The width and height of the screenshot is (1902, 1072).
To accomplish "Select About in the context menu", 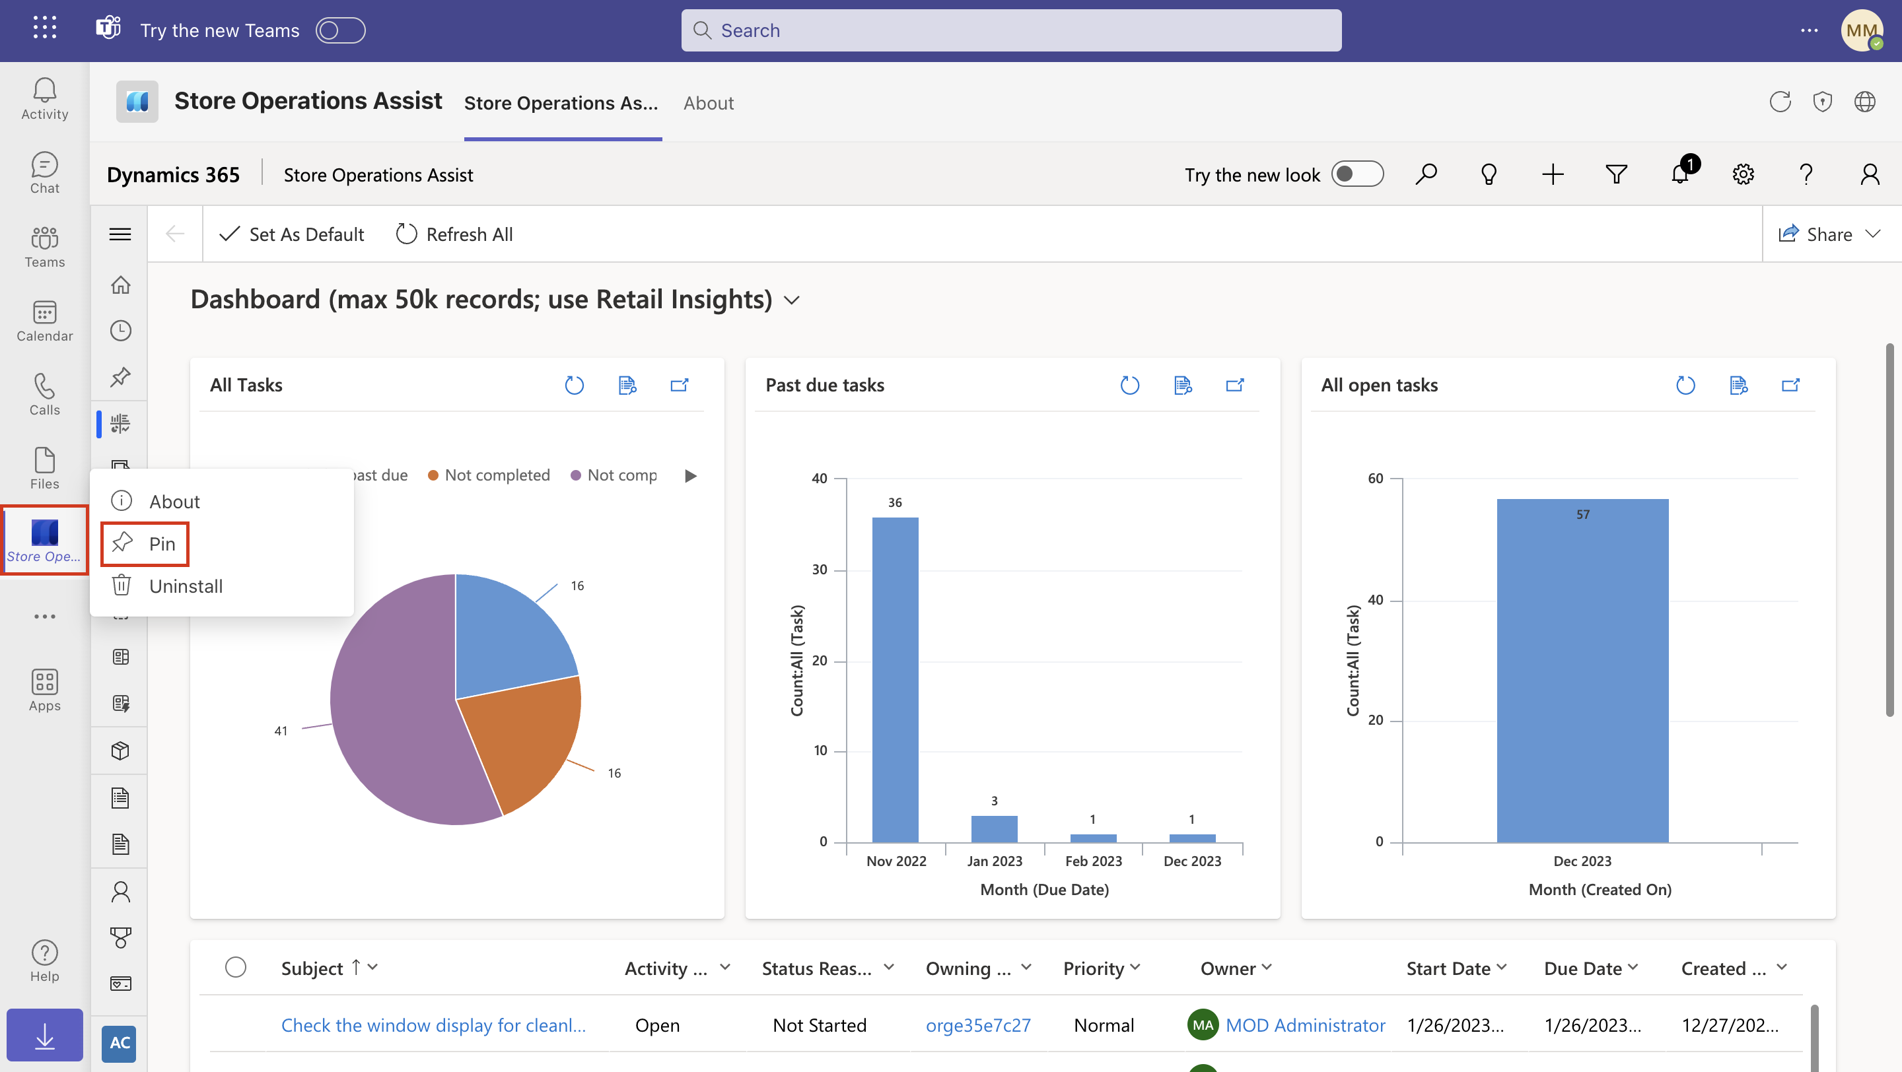I will pyautogui.click(x=221, y=502).
